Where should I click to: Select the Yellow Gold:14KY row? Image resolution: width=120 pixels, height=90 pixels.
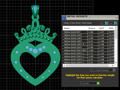88,38
